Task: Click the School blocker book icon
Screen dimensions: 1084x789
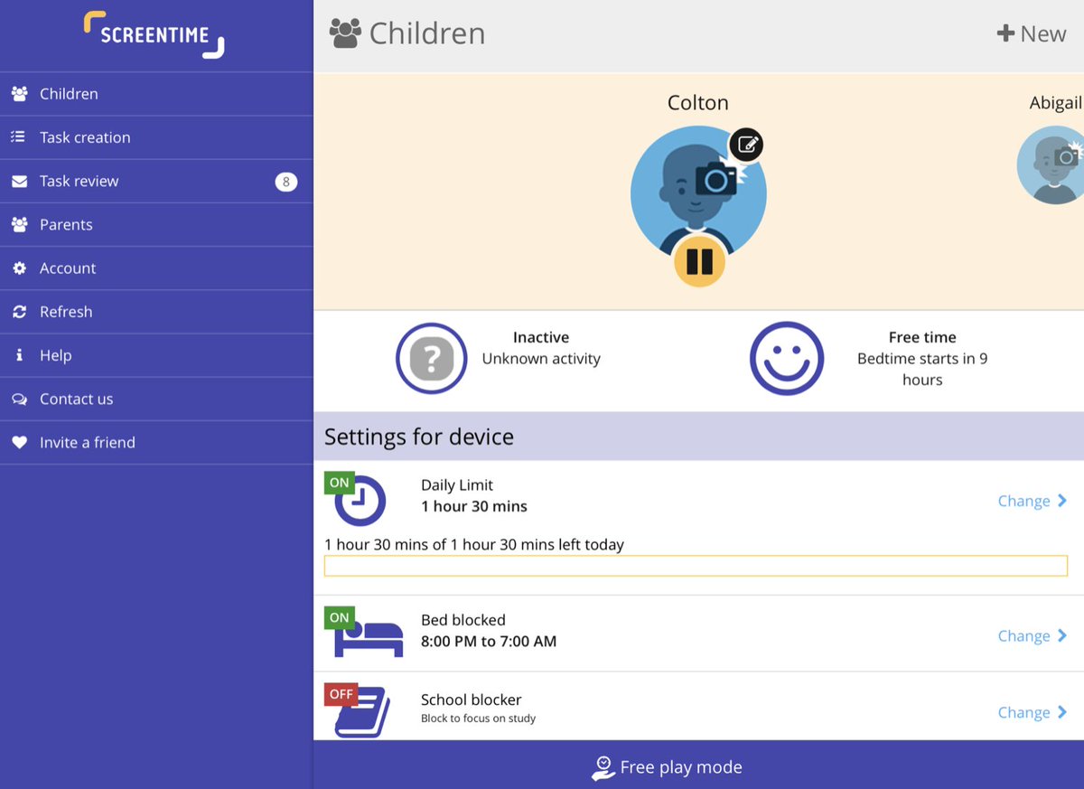Action: coord(361,713)
